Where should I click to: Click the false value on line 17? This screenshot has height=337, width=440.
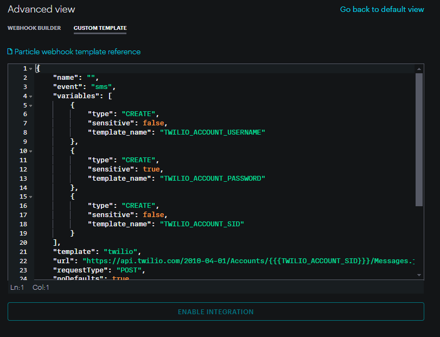point(154,215)
